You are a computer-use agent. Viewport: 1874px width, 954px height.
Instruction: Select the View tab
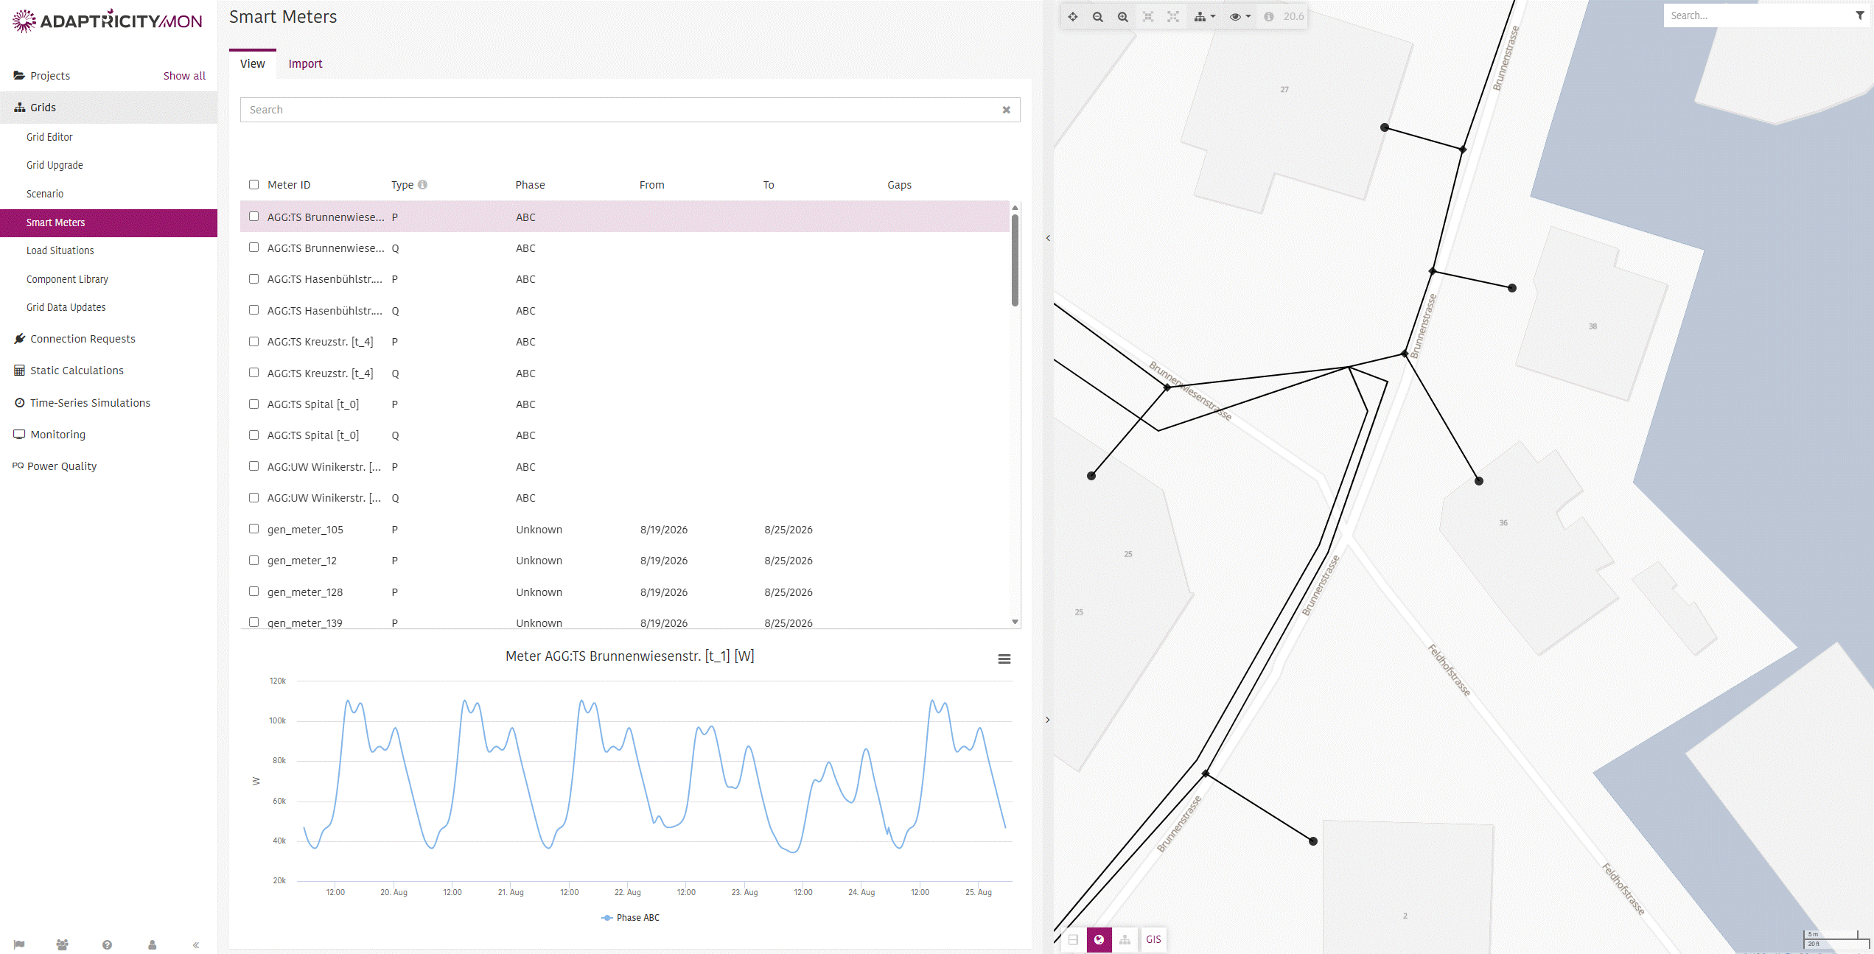252,64
